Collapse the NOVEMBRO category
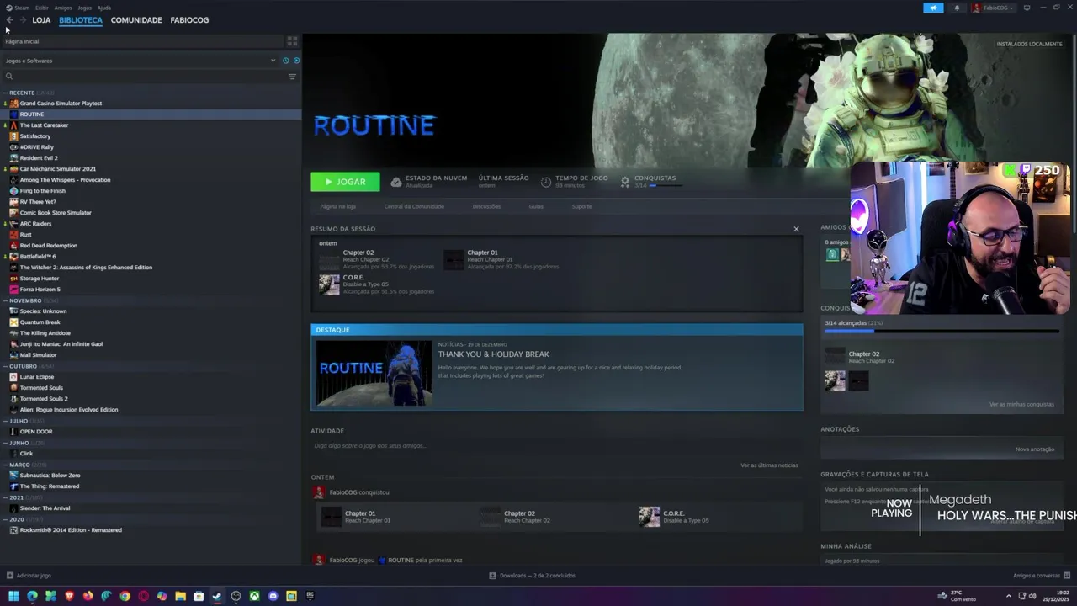The image size is (1077, 606). (x=6, y=300)
